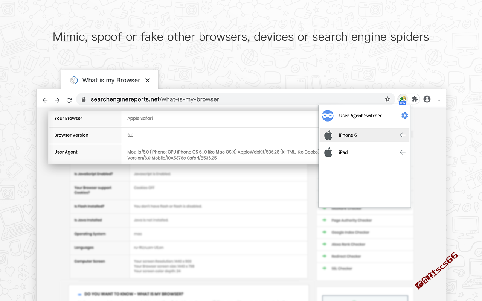Image resolution: width=482 pixels, height=301 pixels.
Task: Open the User-Agent Switcher extension icon
Action: [x=403, y=100]
